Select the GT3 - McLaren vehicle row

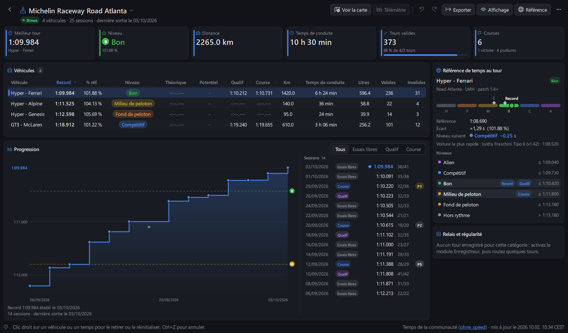coord(217,125)
